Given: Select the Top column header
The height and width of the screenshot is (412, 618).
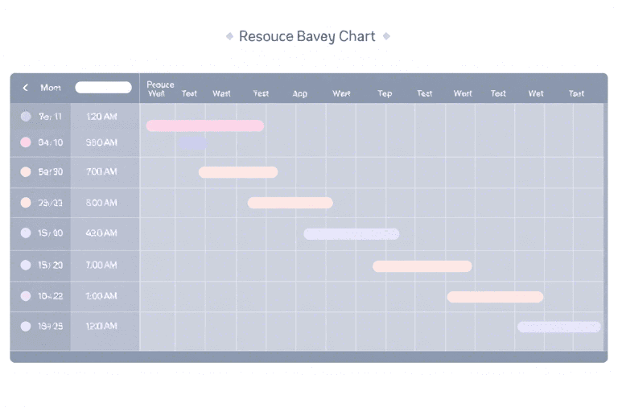Looking at the screenshot, I should [x=385, y=93].
